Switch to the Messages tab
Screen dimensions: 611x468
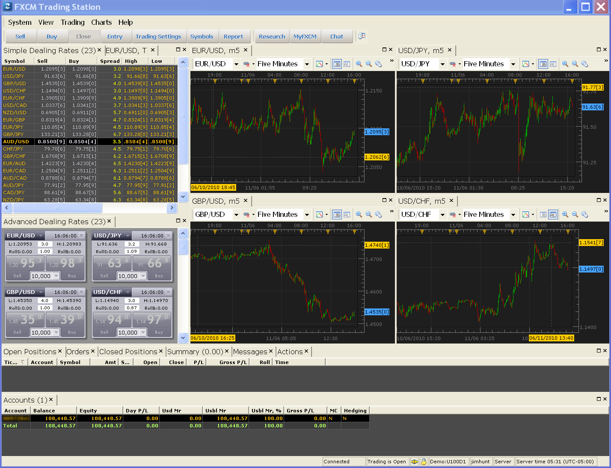click(250, 352)
